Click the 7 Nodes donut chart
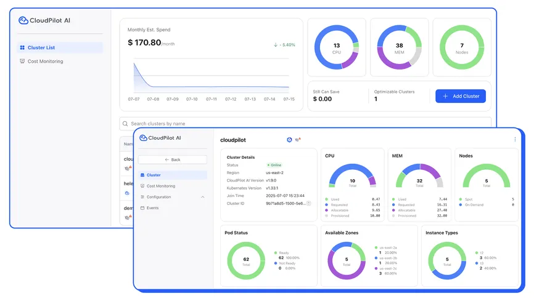This screenshot has height=301, width=534. pyautogui.click(x=462, y=47)
